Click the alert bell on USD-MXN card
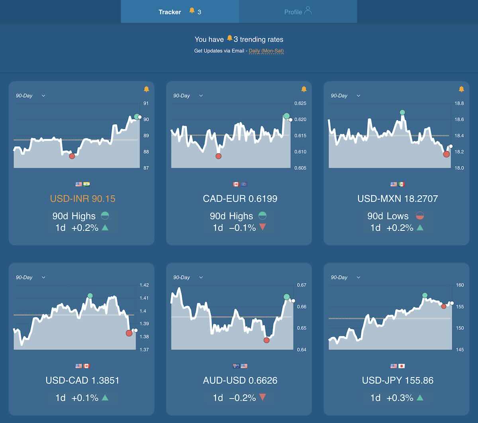478x423 pixels. pos(461,89)
